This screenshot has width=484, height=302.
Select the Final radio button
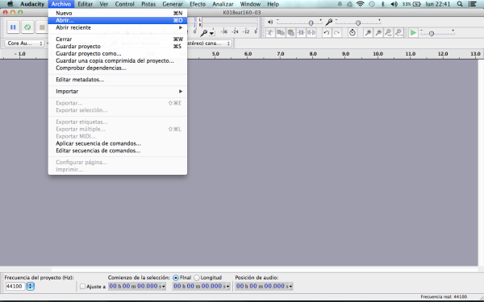(x=176, y=278)
